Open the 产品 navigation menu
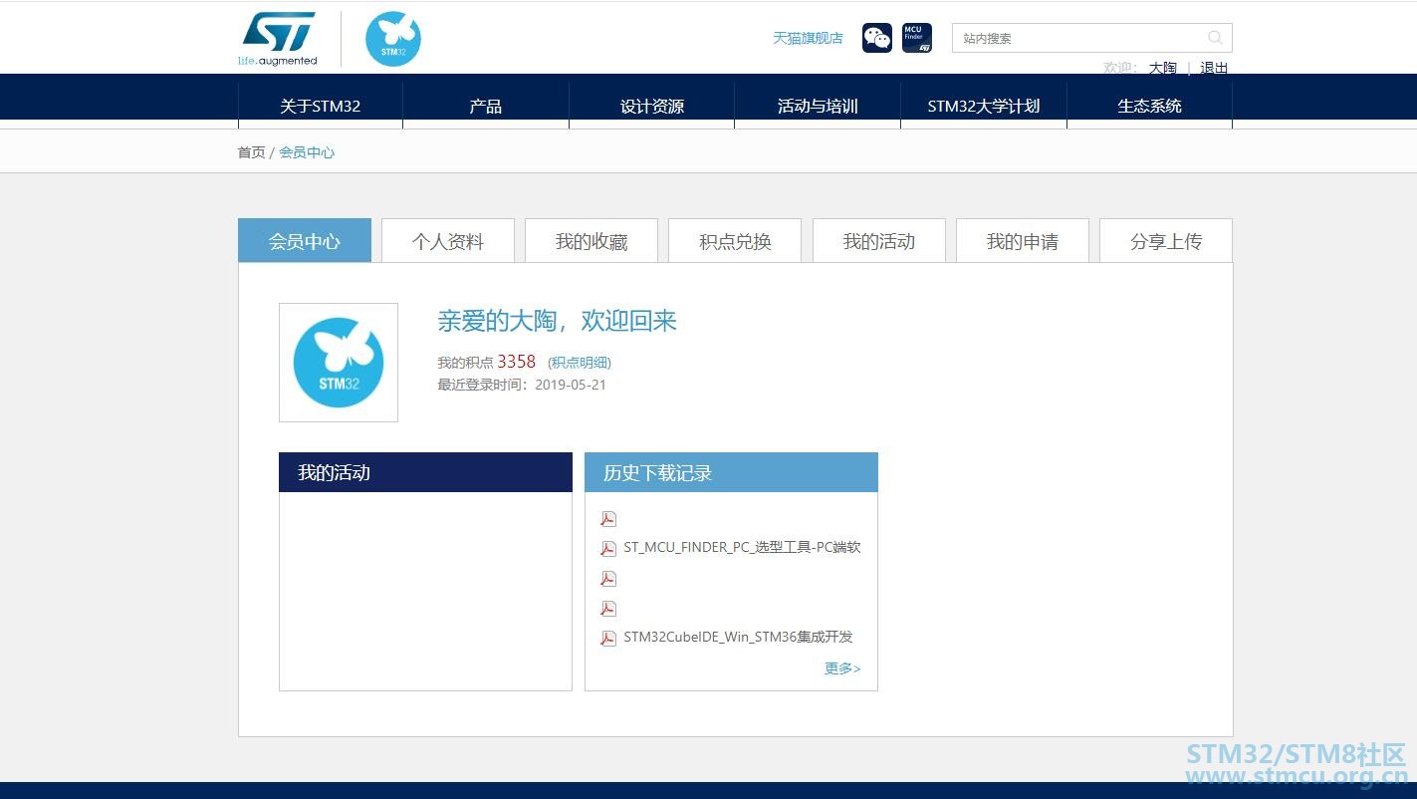This screenshot has width=1417, height=799. (x=486, y=106)
